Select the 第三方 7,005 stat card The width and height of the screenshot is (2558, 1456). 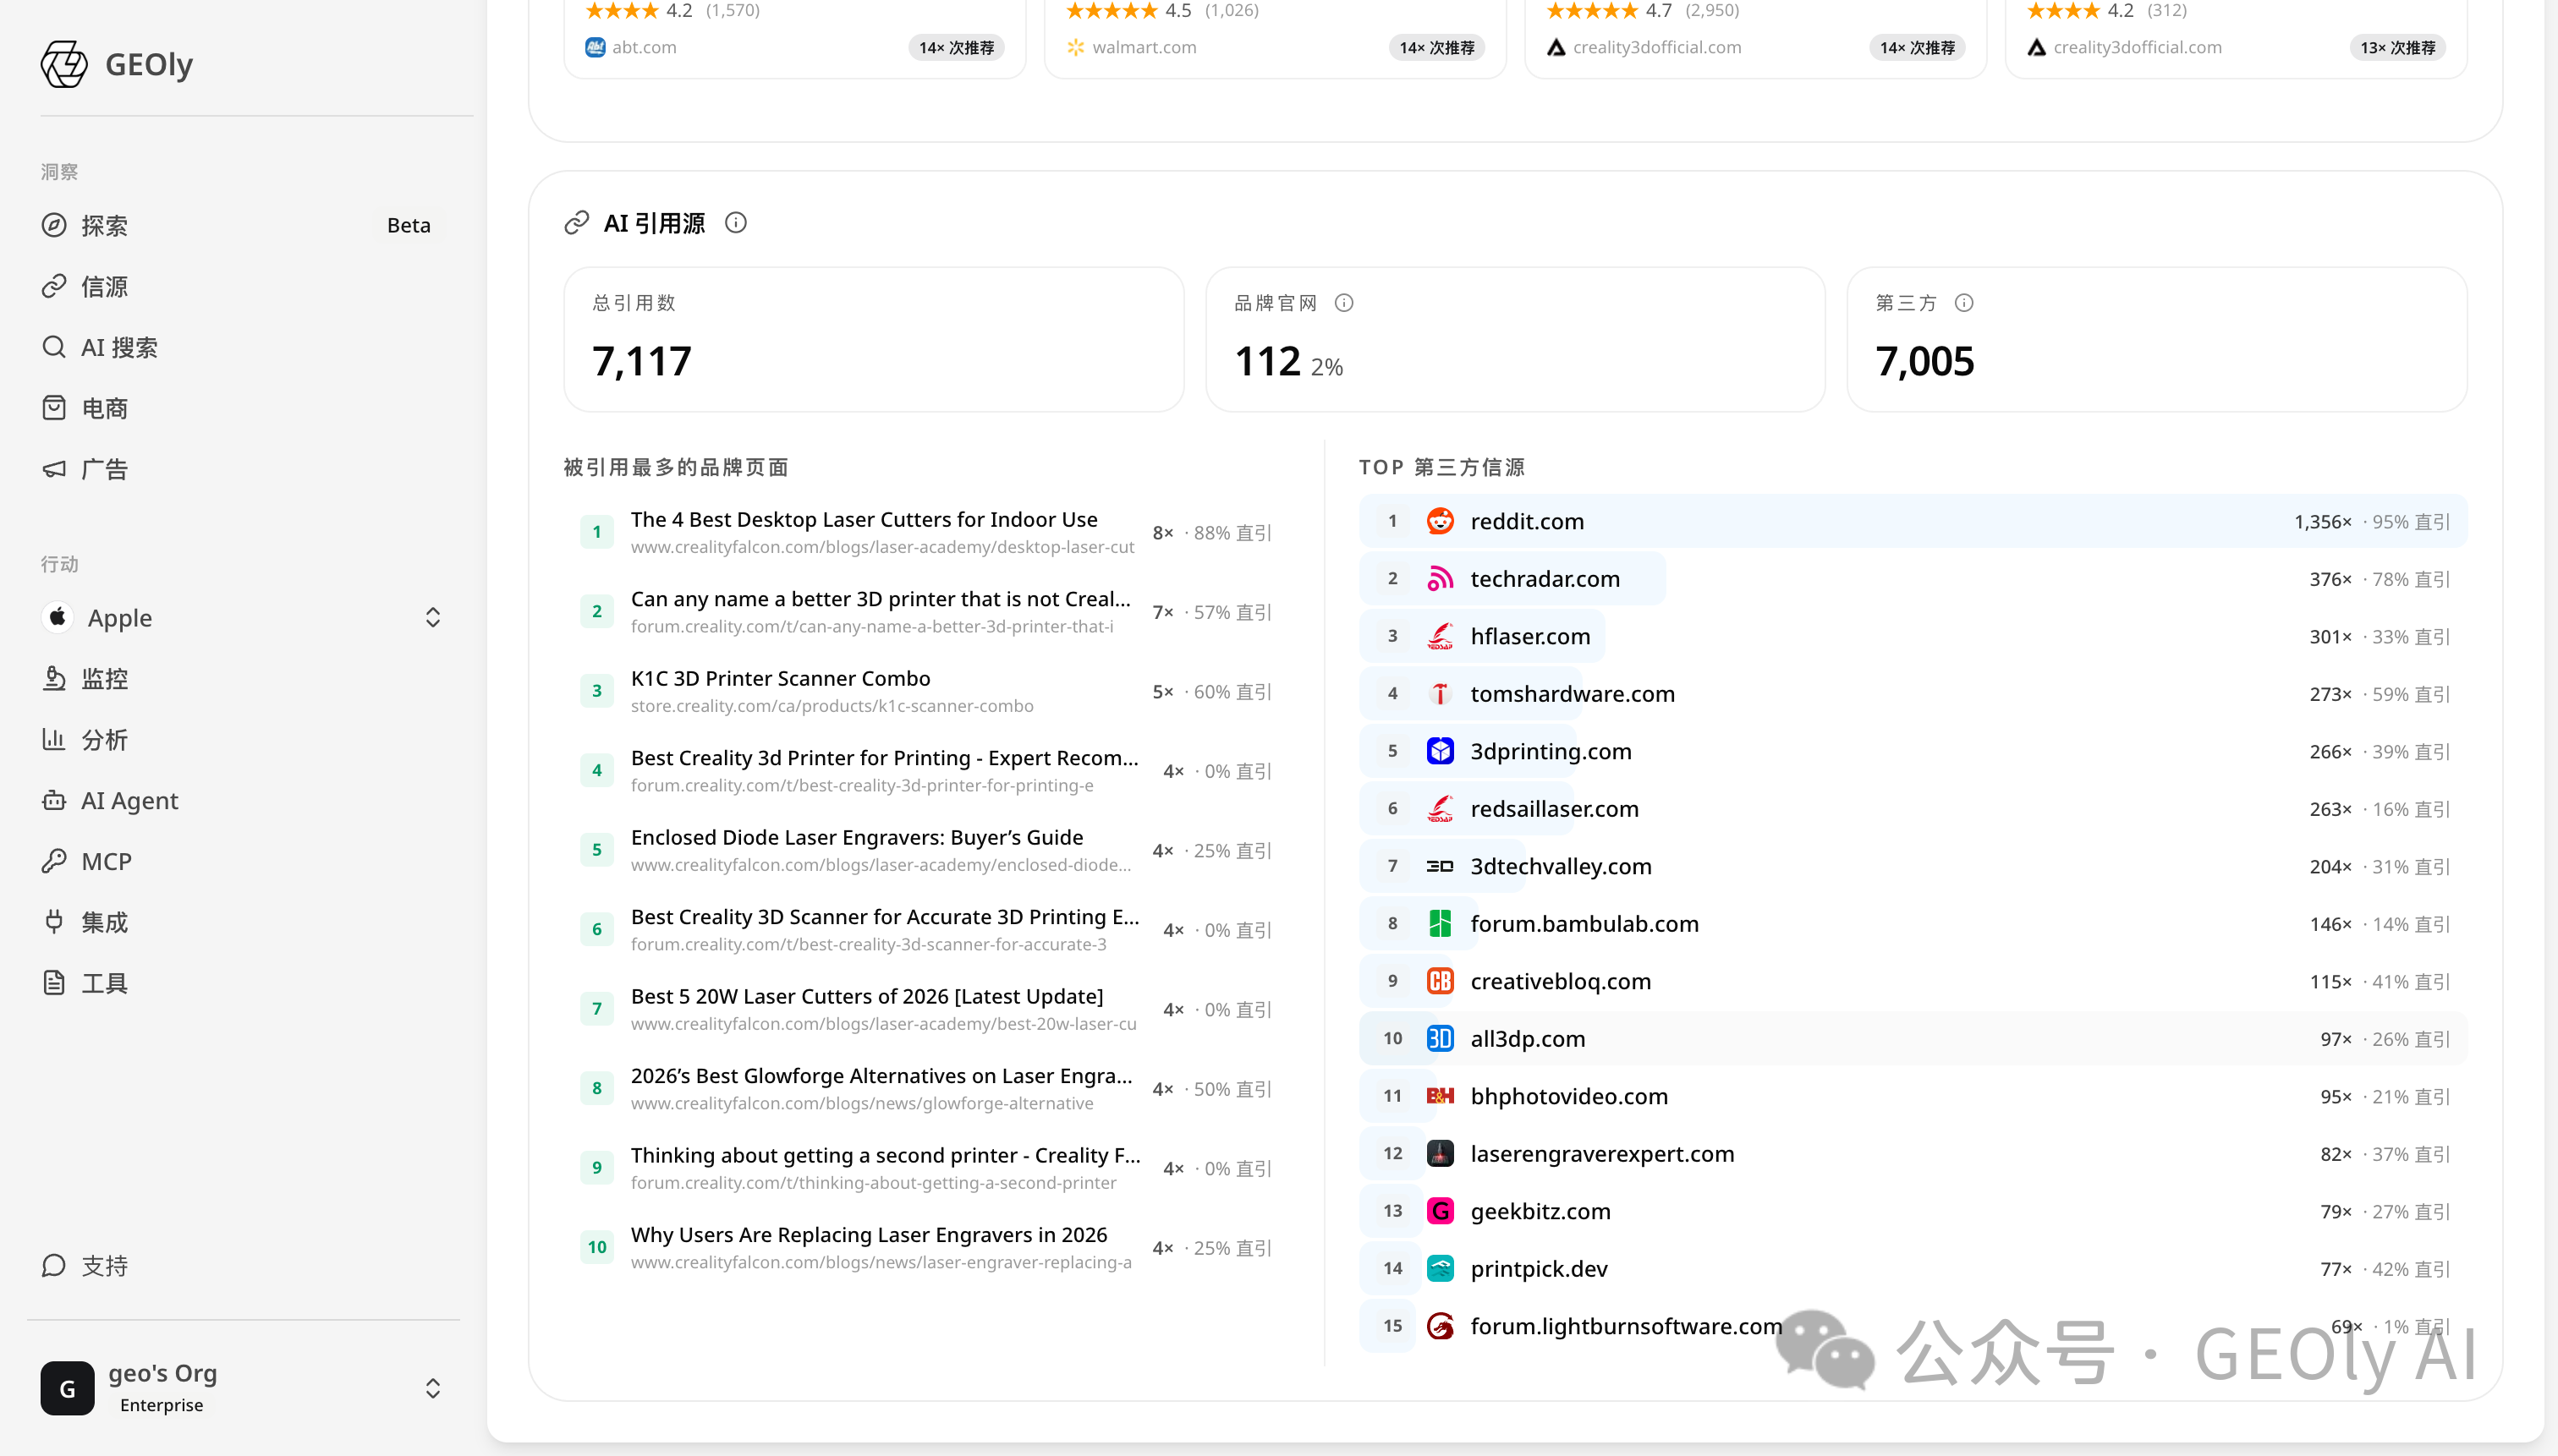2157,339
